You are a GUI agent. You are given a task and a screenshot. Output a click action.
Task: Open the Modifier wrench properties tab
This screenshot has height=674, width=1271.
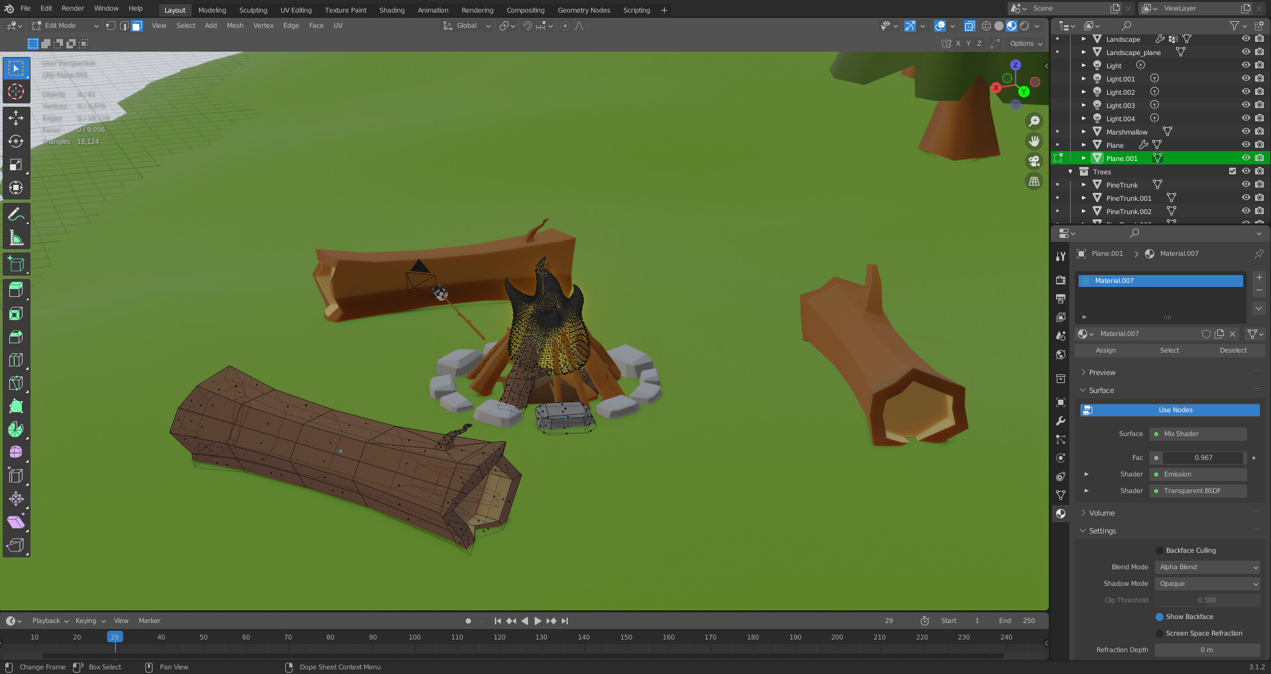click(1061, 421)
